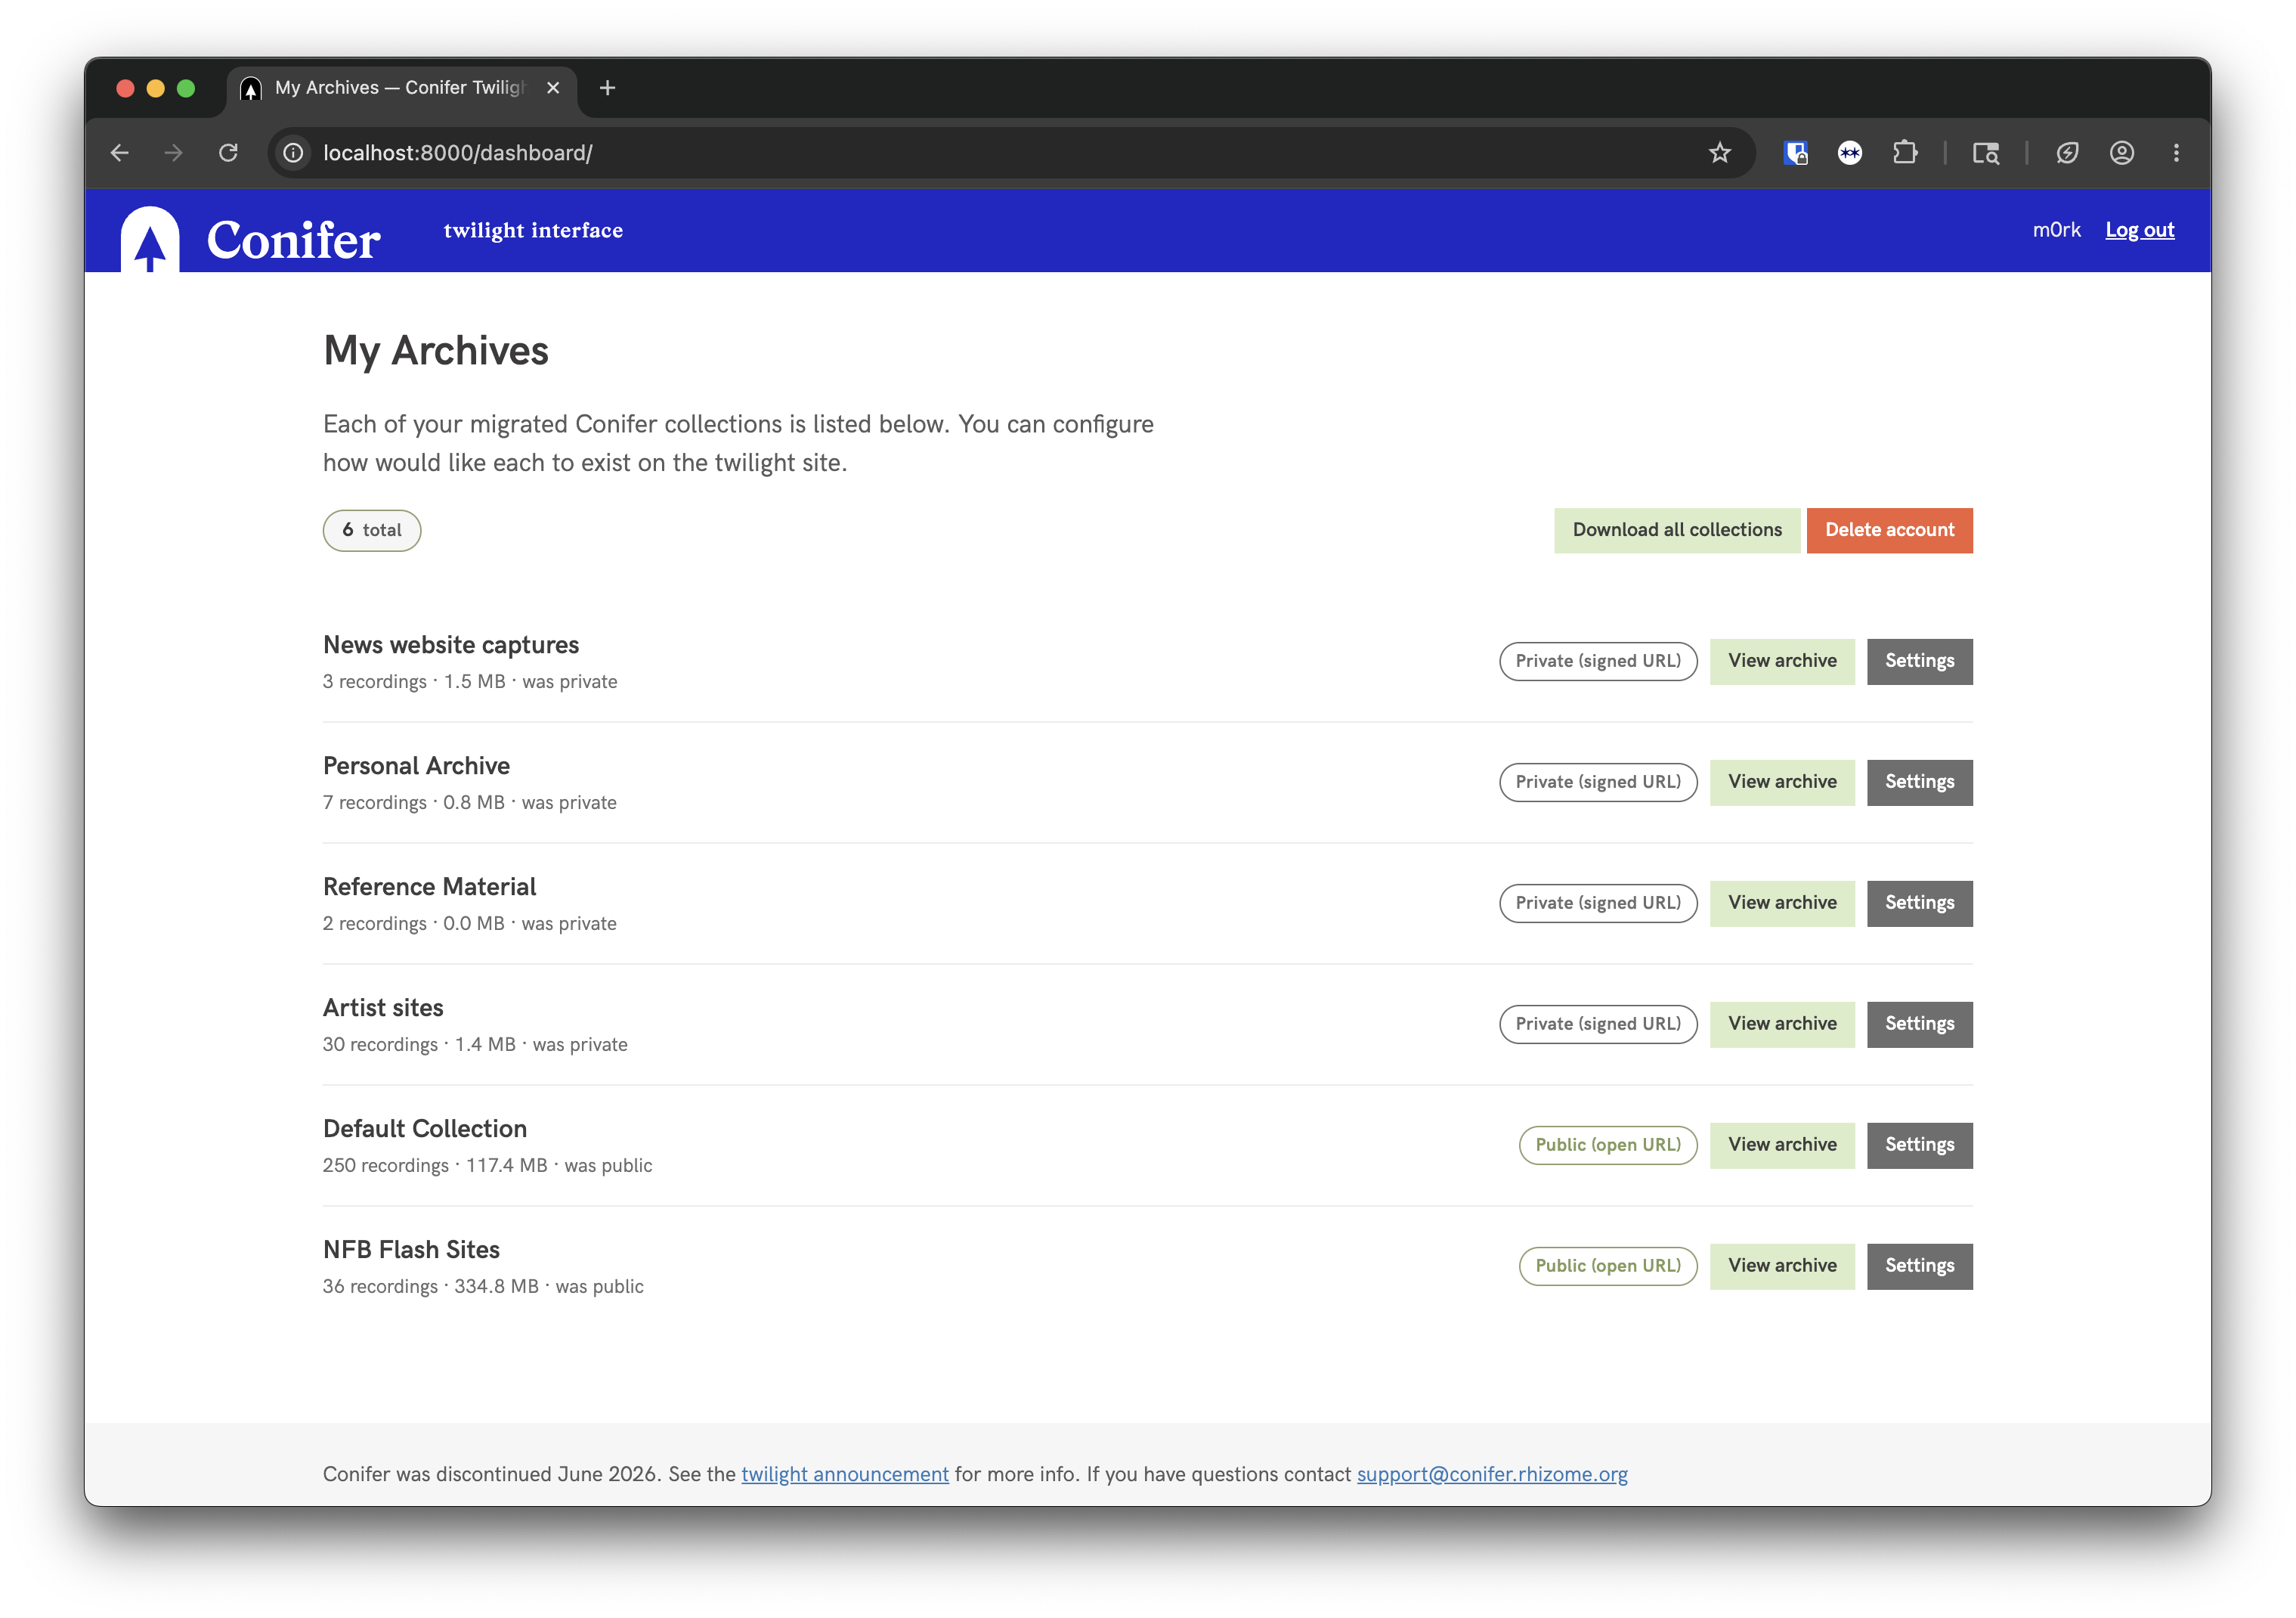Click the 'Reference Material' title
The height and width of the screenshot is (1618, 2296).
point(429,888)
